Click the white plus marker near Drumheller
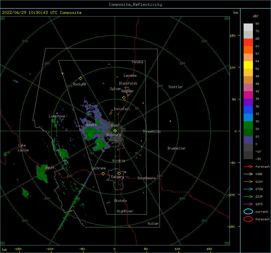 pyautogui.click(x=170, y=121)
